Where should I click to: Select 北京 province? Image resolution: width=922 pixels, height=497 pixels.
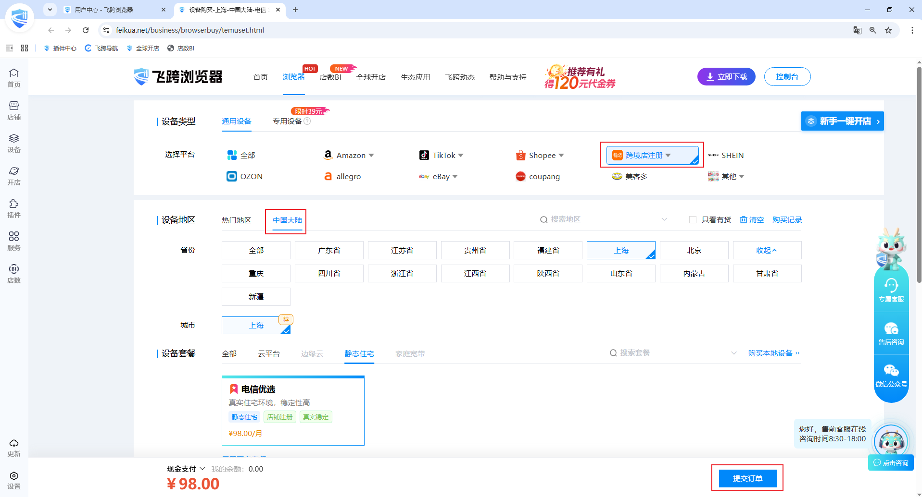pyautogui.click(x=694, y=250)
